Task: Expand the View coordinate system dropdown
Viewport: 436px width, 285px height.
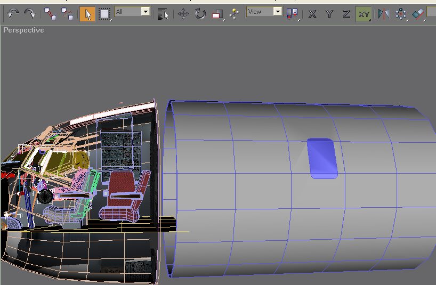Action: tap(277, 11)
